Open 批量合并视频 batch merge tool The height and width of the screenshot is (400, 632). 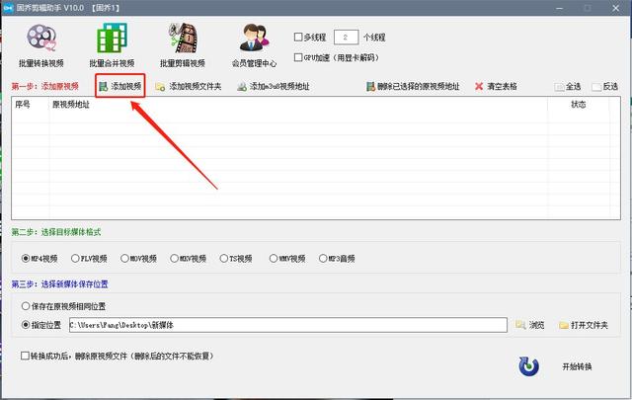[x=112, y=44]
